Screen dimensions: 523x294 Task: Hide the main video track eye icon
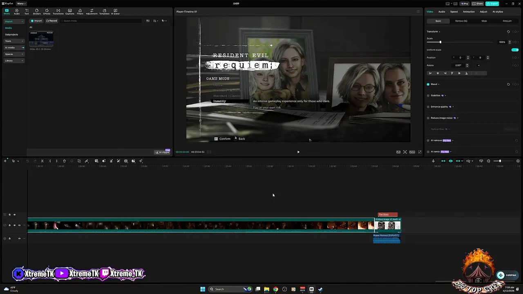[x=14, y=225]
